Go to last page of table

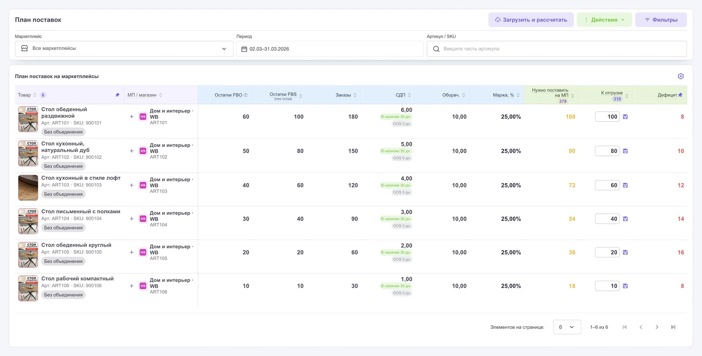coord(673,327)
